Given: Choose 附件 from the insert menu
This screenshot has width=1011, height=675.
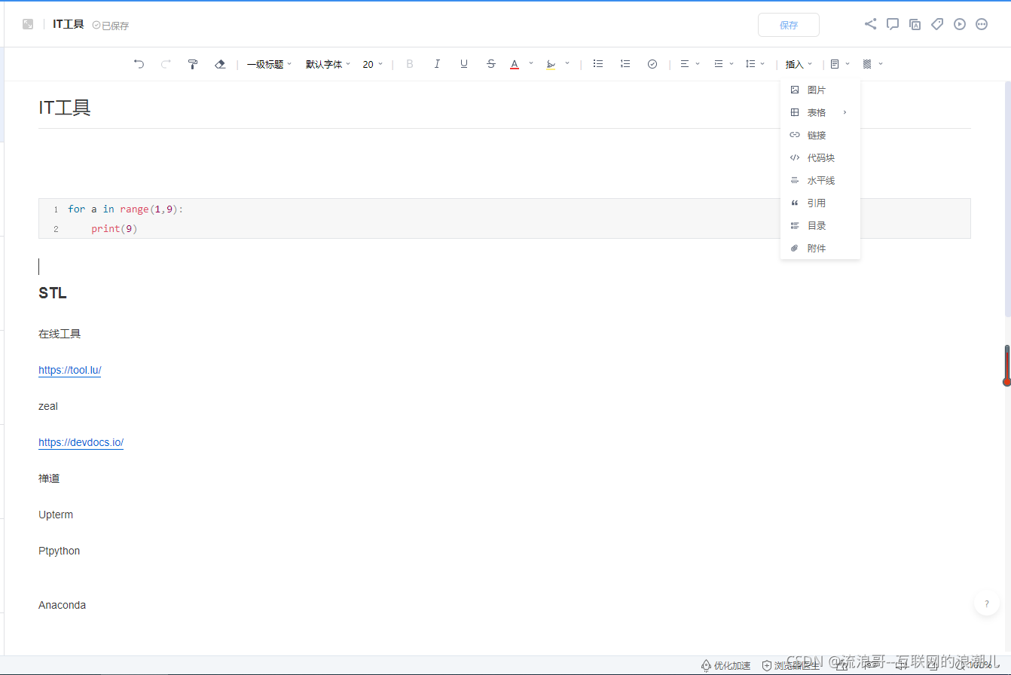Looking at the screenshot, I should pos(820,248).
